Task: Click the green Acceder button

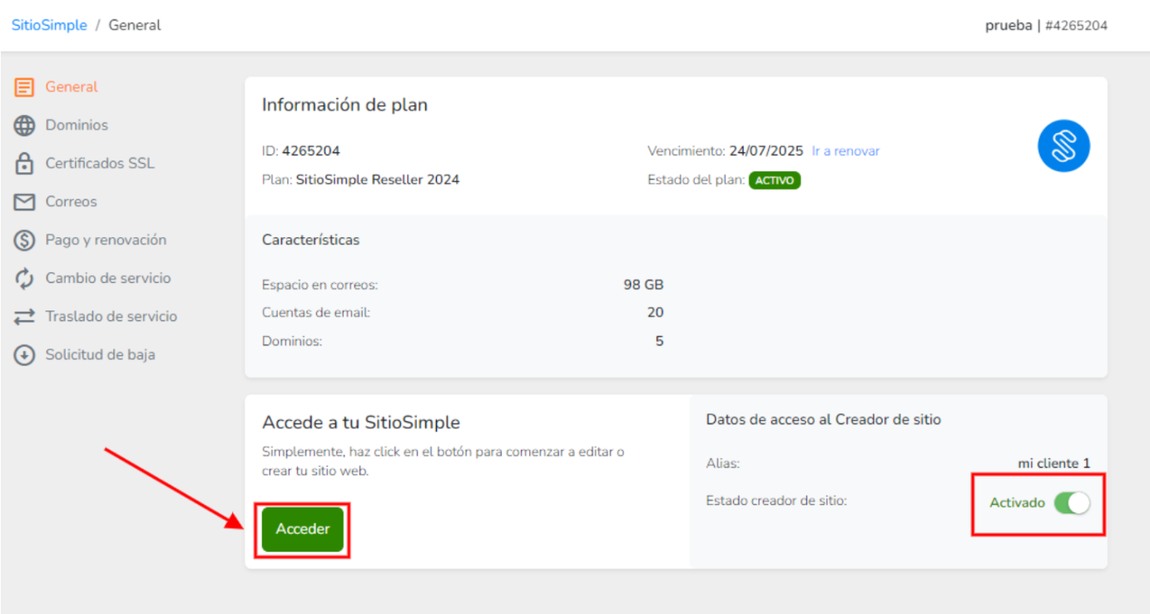Action: tap(303, 529)
